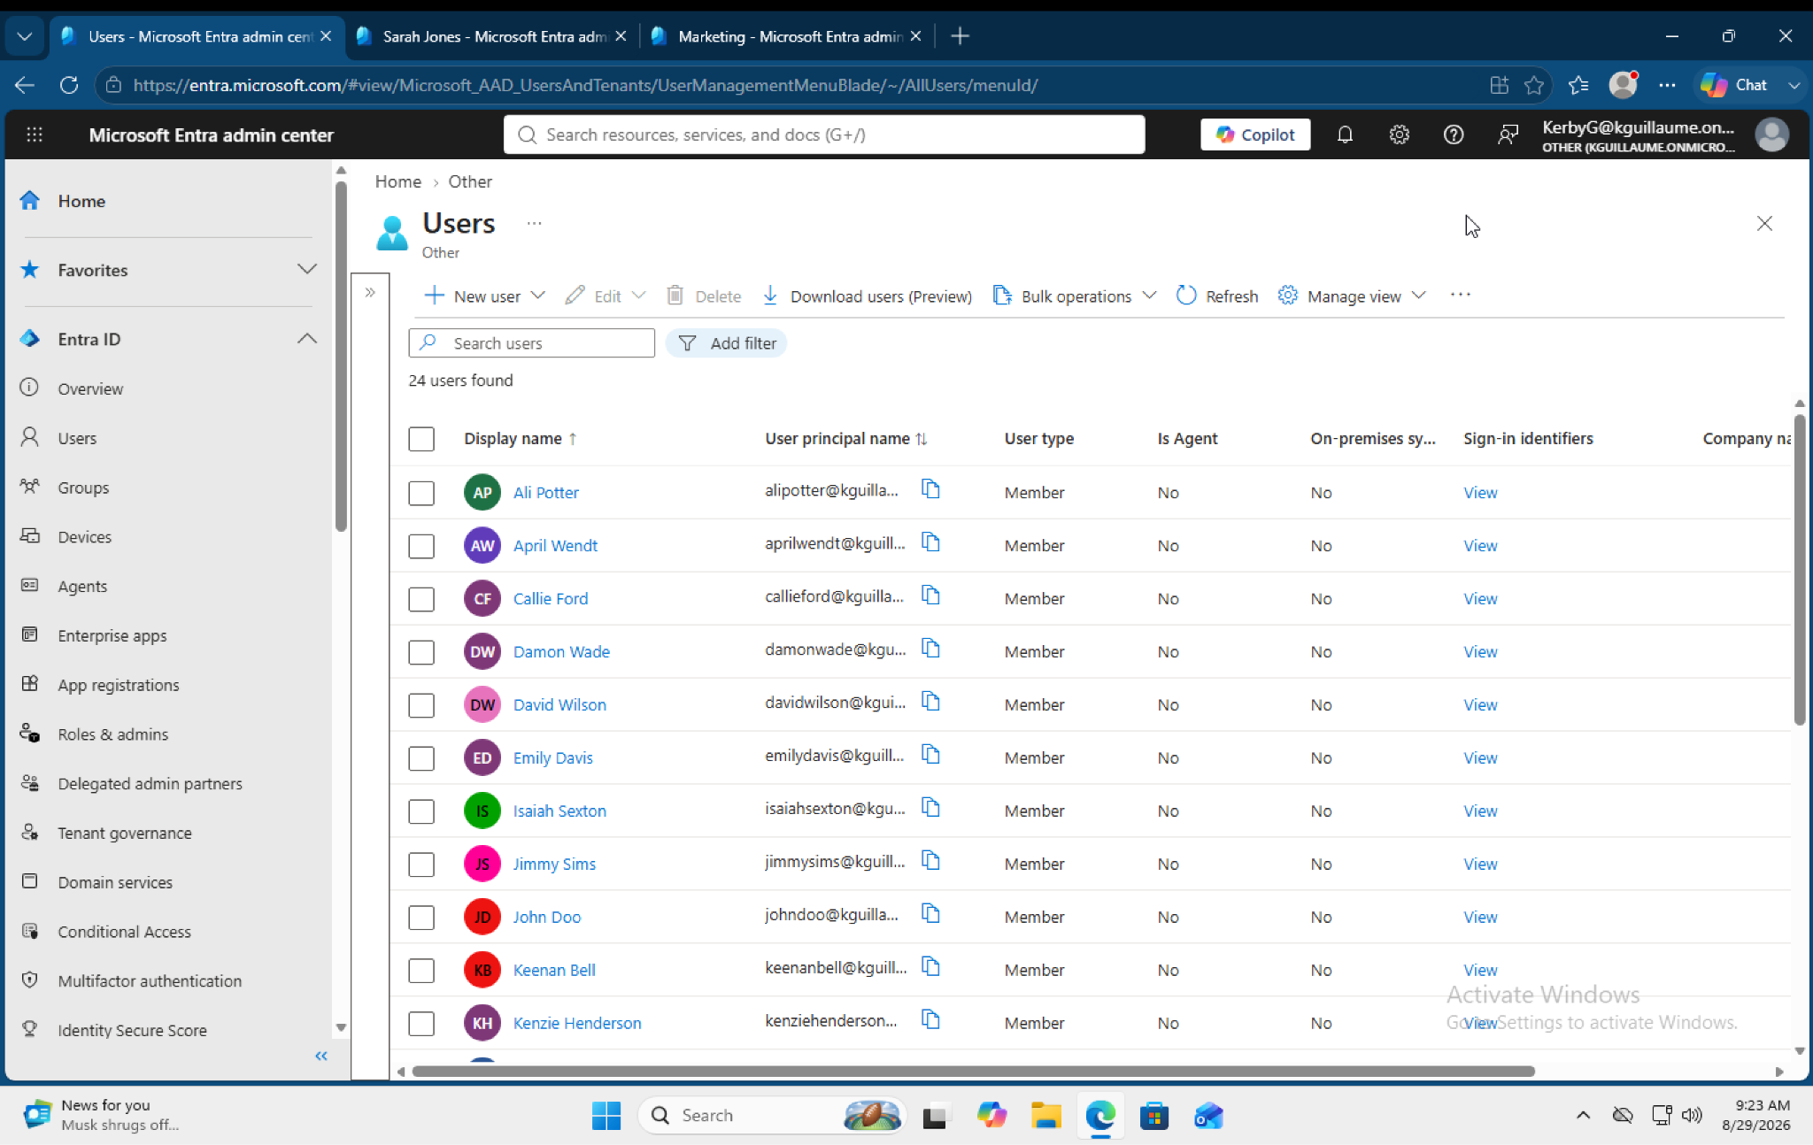Check the box for Callie Ford

421,598
